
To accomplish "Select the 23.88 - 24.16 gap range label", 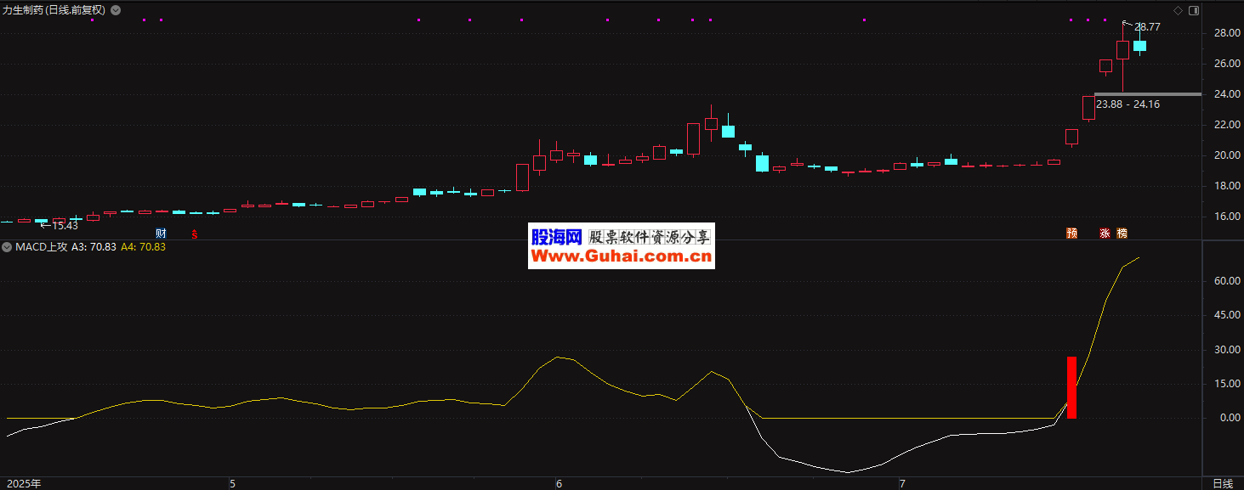I will pos(1128,104).
